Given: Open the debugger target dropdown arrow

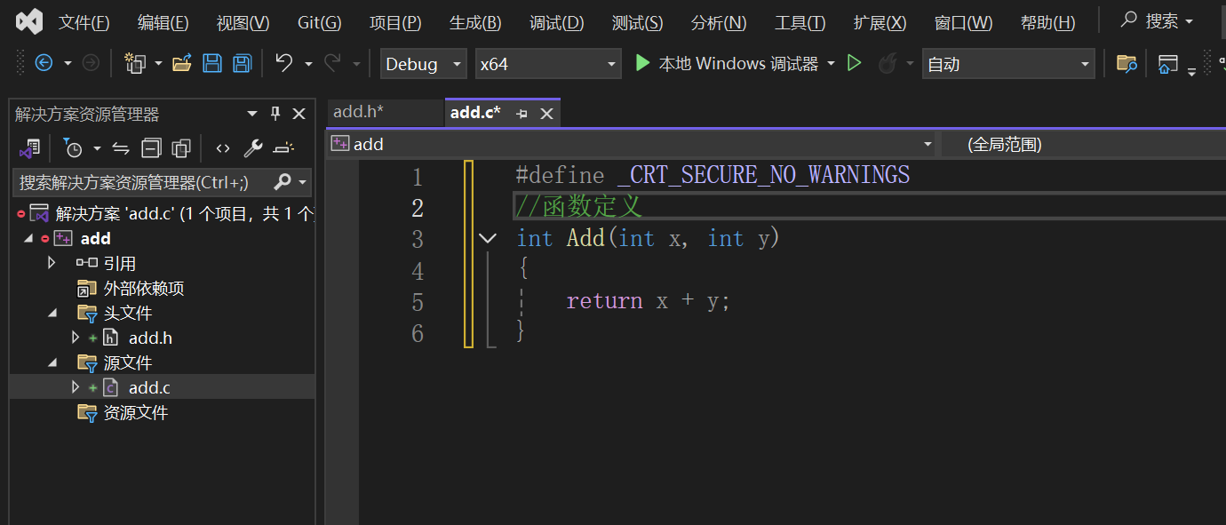Looking at the screenshot, I should [832, 64].
